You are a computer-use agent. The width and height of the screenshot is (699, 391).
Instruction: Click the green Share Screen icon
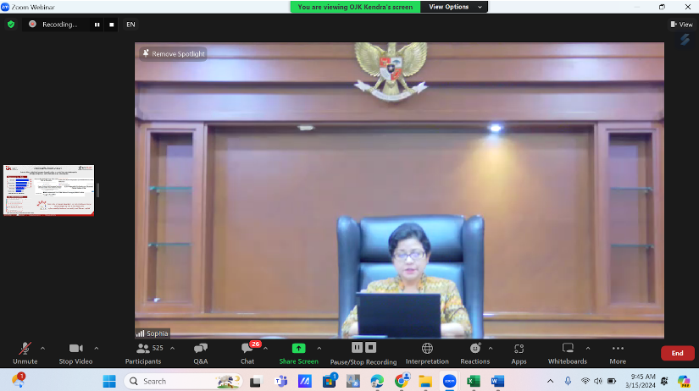pos(298,348)
